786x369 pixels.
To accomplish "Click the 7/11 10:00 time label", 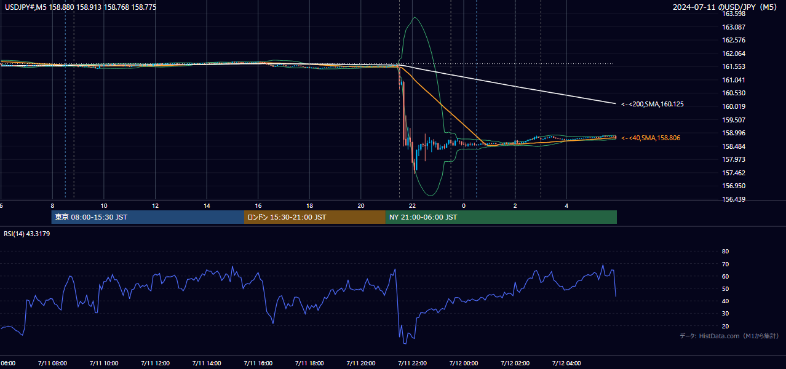I will click(x=103, y=363).
